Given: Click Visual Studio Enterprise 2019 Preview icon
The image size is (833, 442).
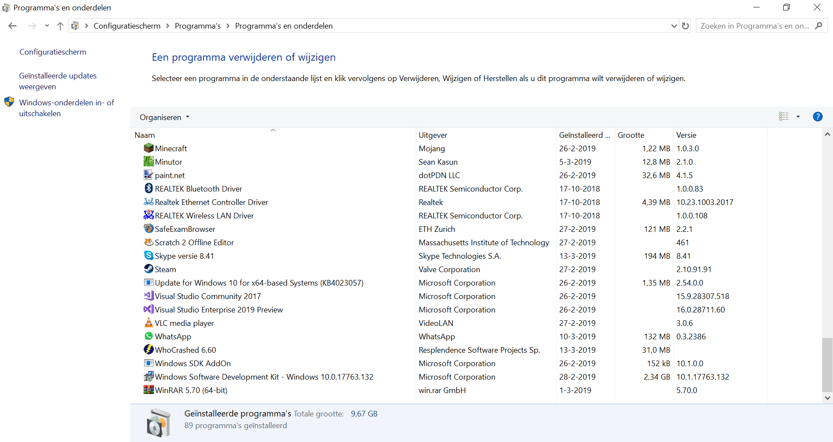Looking at the screenshot, I should 149,309.
